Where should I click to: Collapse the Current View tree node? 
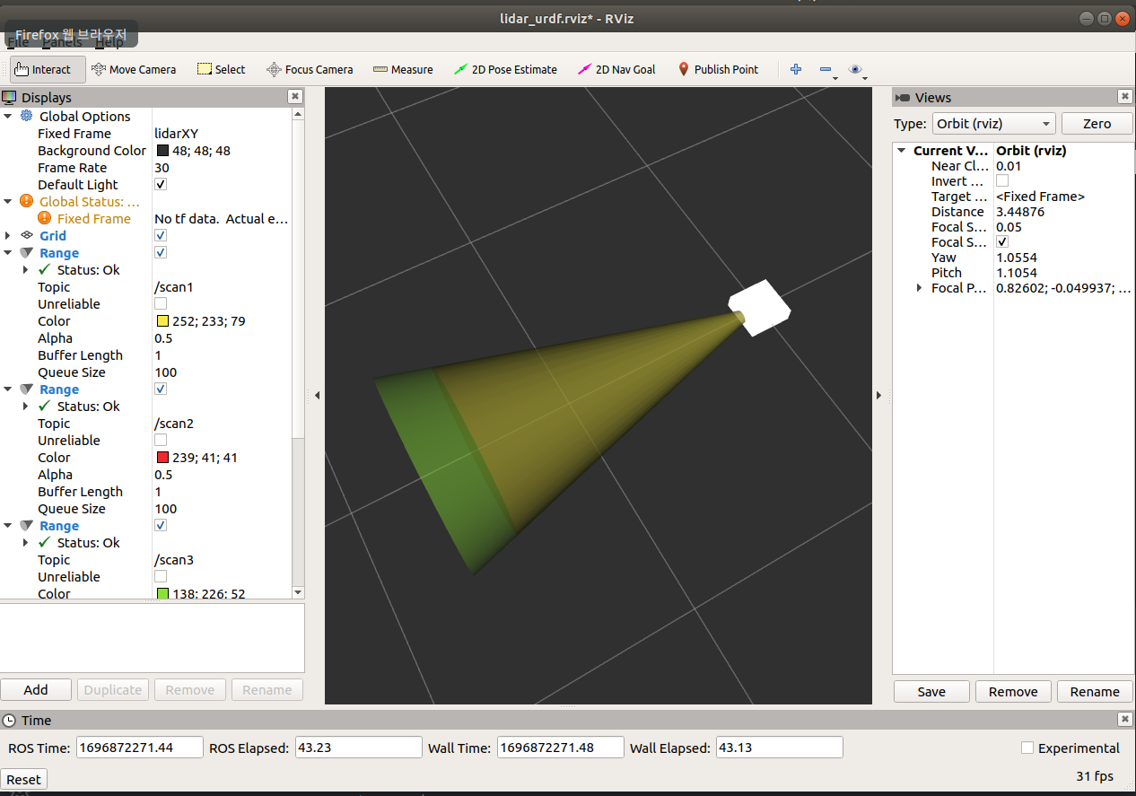coord(901,150)
